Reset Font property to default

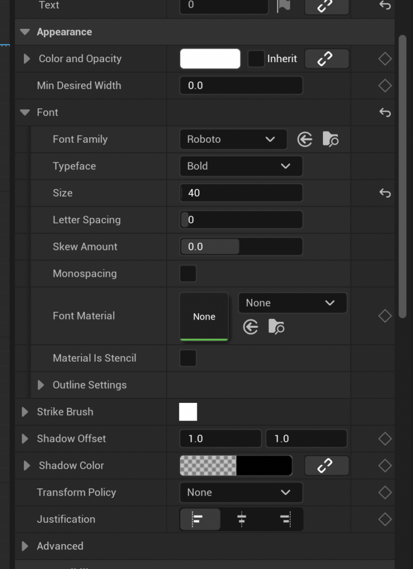tap(385, 113)
